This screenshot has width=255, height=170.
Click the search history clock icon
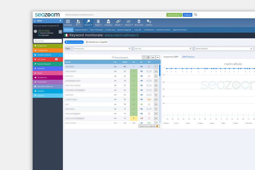coord(196,15)
